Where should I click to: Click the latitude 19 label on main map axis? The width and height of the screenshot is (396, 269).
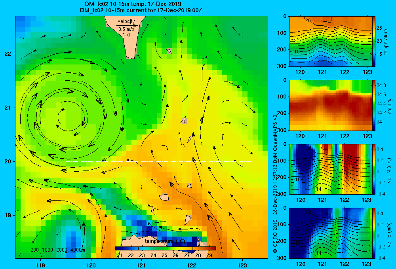pos(8,215)
